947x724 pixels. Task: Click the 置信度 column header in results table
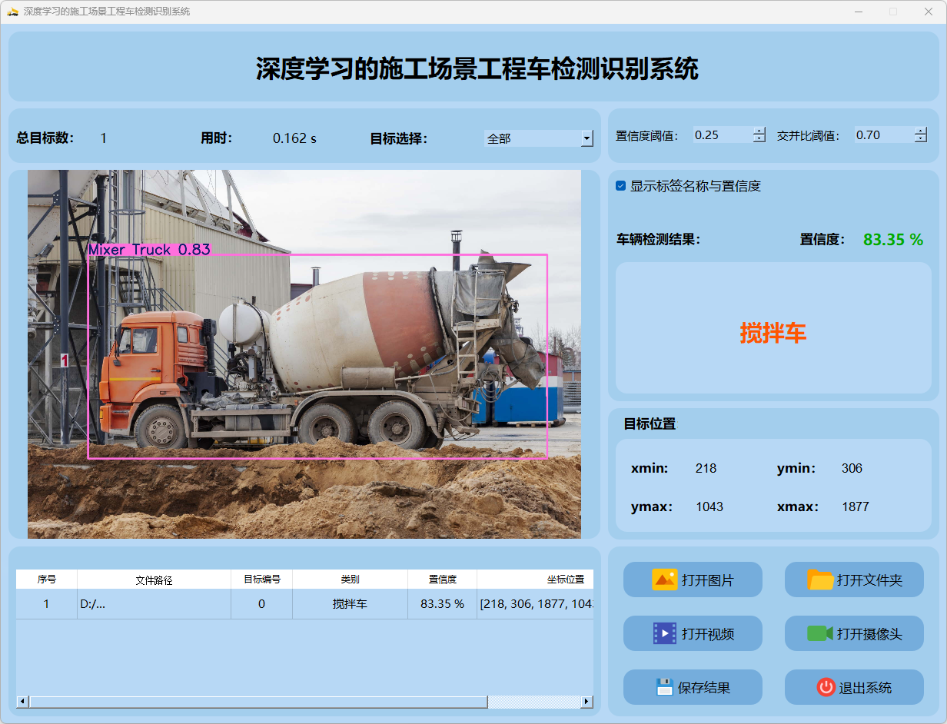(442, 580)
